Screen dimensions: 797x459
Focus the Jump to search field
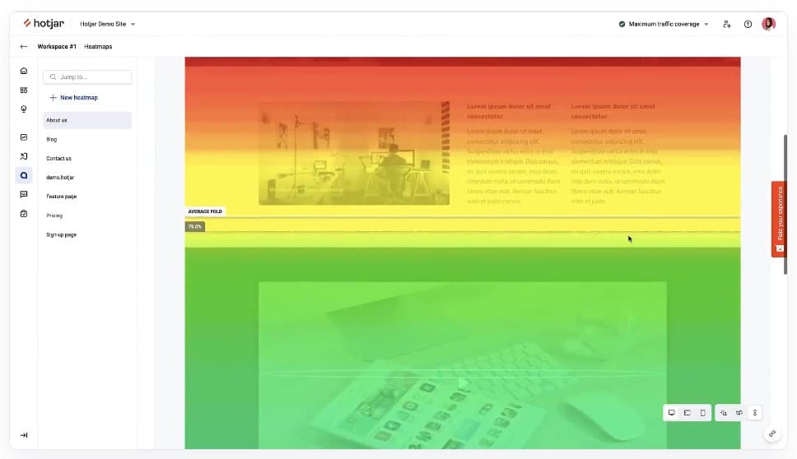point(87,76)
